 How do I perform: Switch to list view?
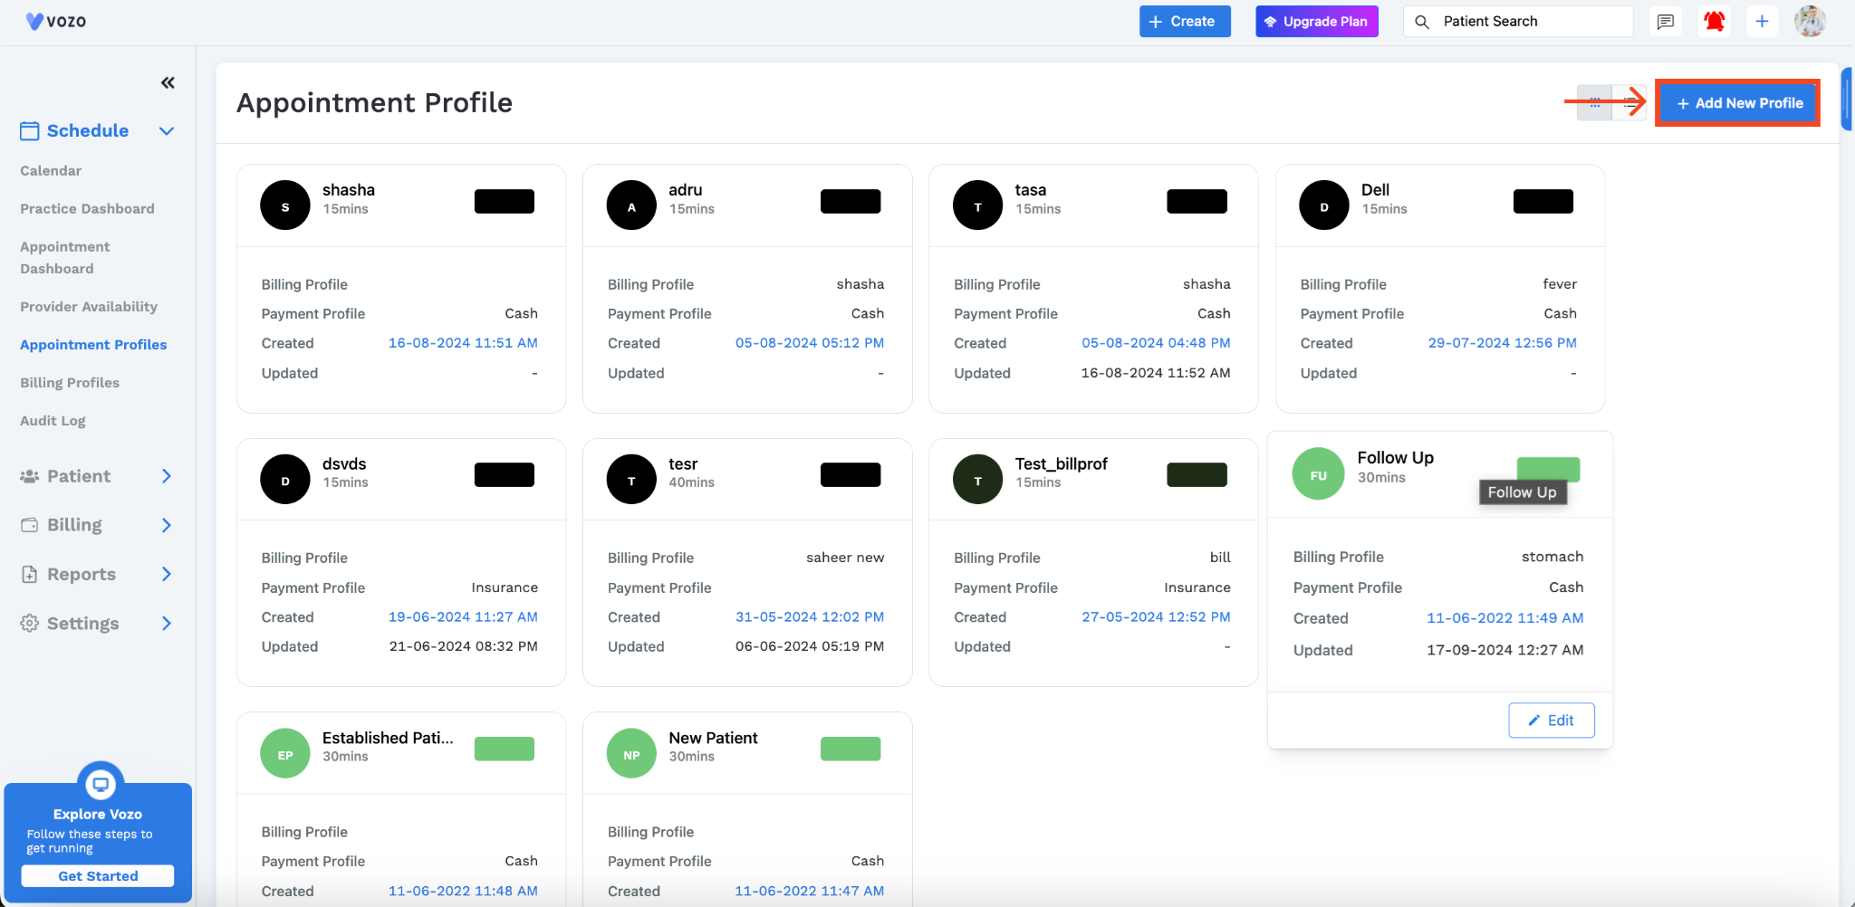(x=1630, y=103)
